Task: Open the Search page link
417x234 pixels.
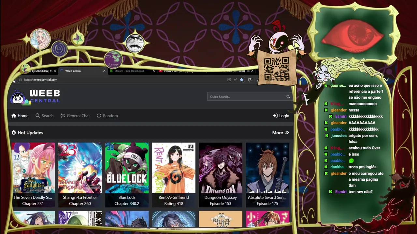Action: click(44, 116)
